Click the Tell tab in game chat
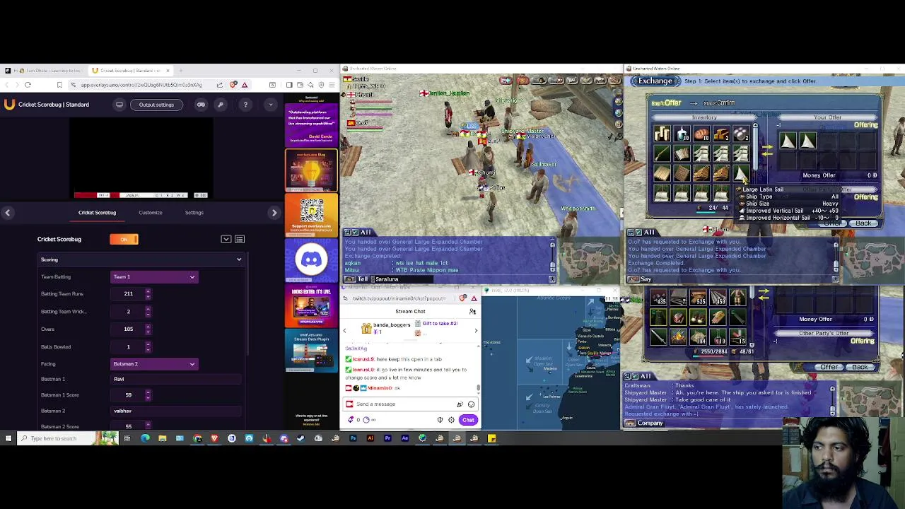Screen dimensions: 905x509 [x=357, y=279]
